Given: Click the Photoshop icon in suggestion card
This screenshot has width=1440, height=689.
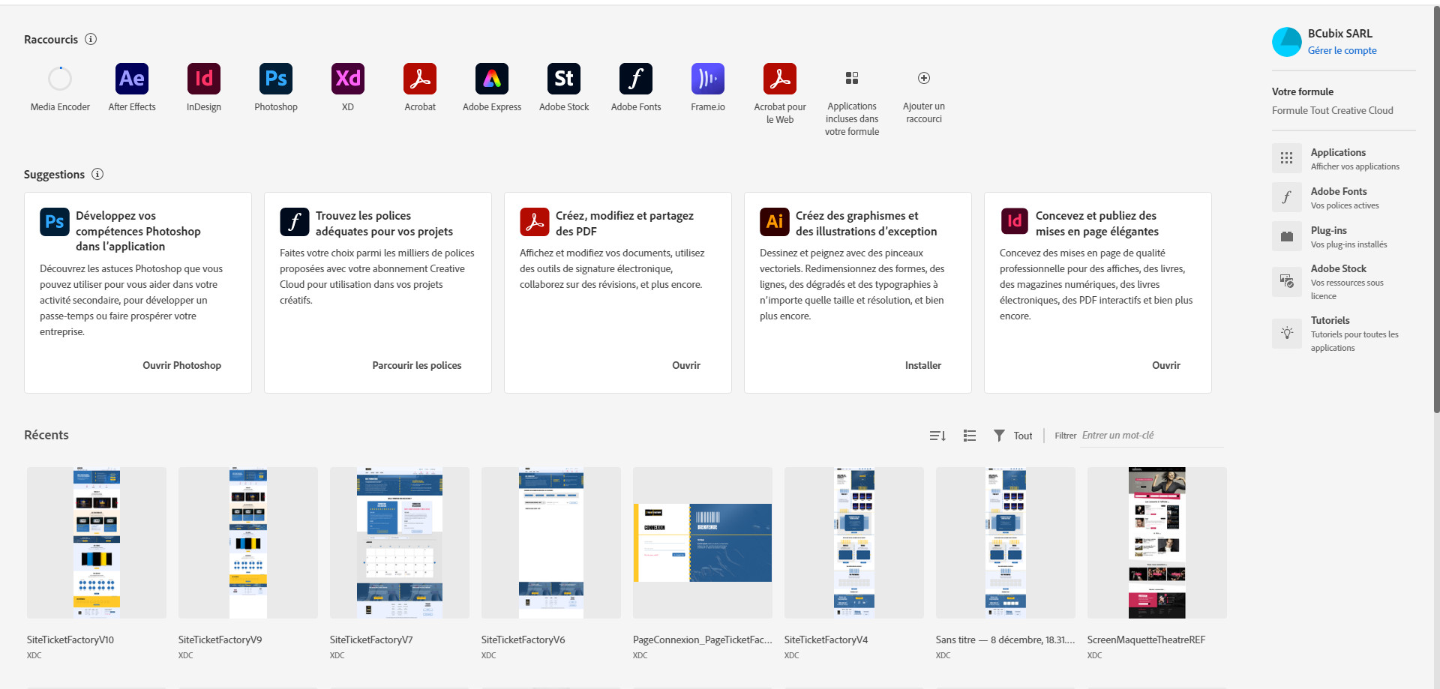Looking at the screenshot, I should pyautogui.click(x=55, y=222).
